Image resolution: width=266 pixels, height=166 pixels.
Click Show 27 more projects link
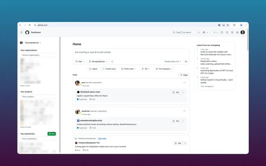coord(26,127)
